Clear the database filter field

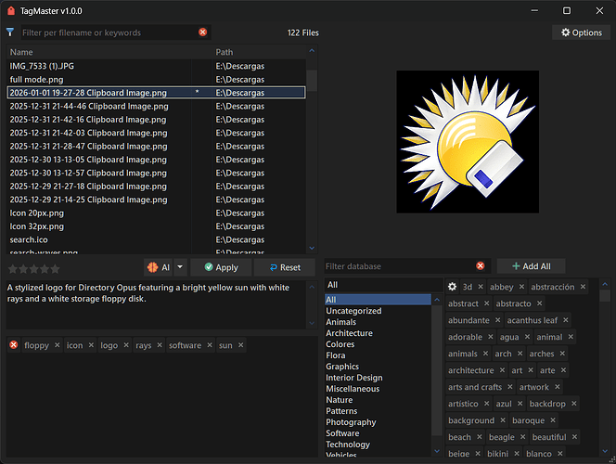[x=481, y=266]
